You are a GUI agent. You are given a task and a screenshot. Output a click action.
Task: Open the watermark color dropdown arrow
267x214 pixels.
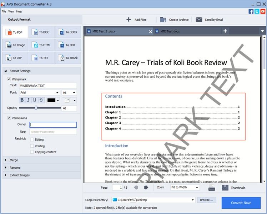coord(58,100)
